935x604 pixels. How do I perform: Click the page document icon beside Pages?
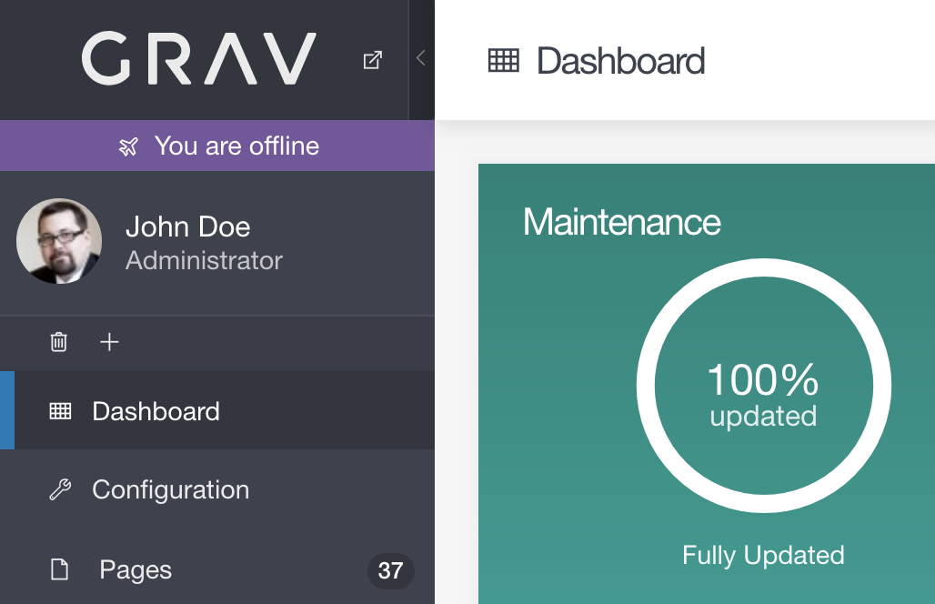tap(60, 570)
